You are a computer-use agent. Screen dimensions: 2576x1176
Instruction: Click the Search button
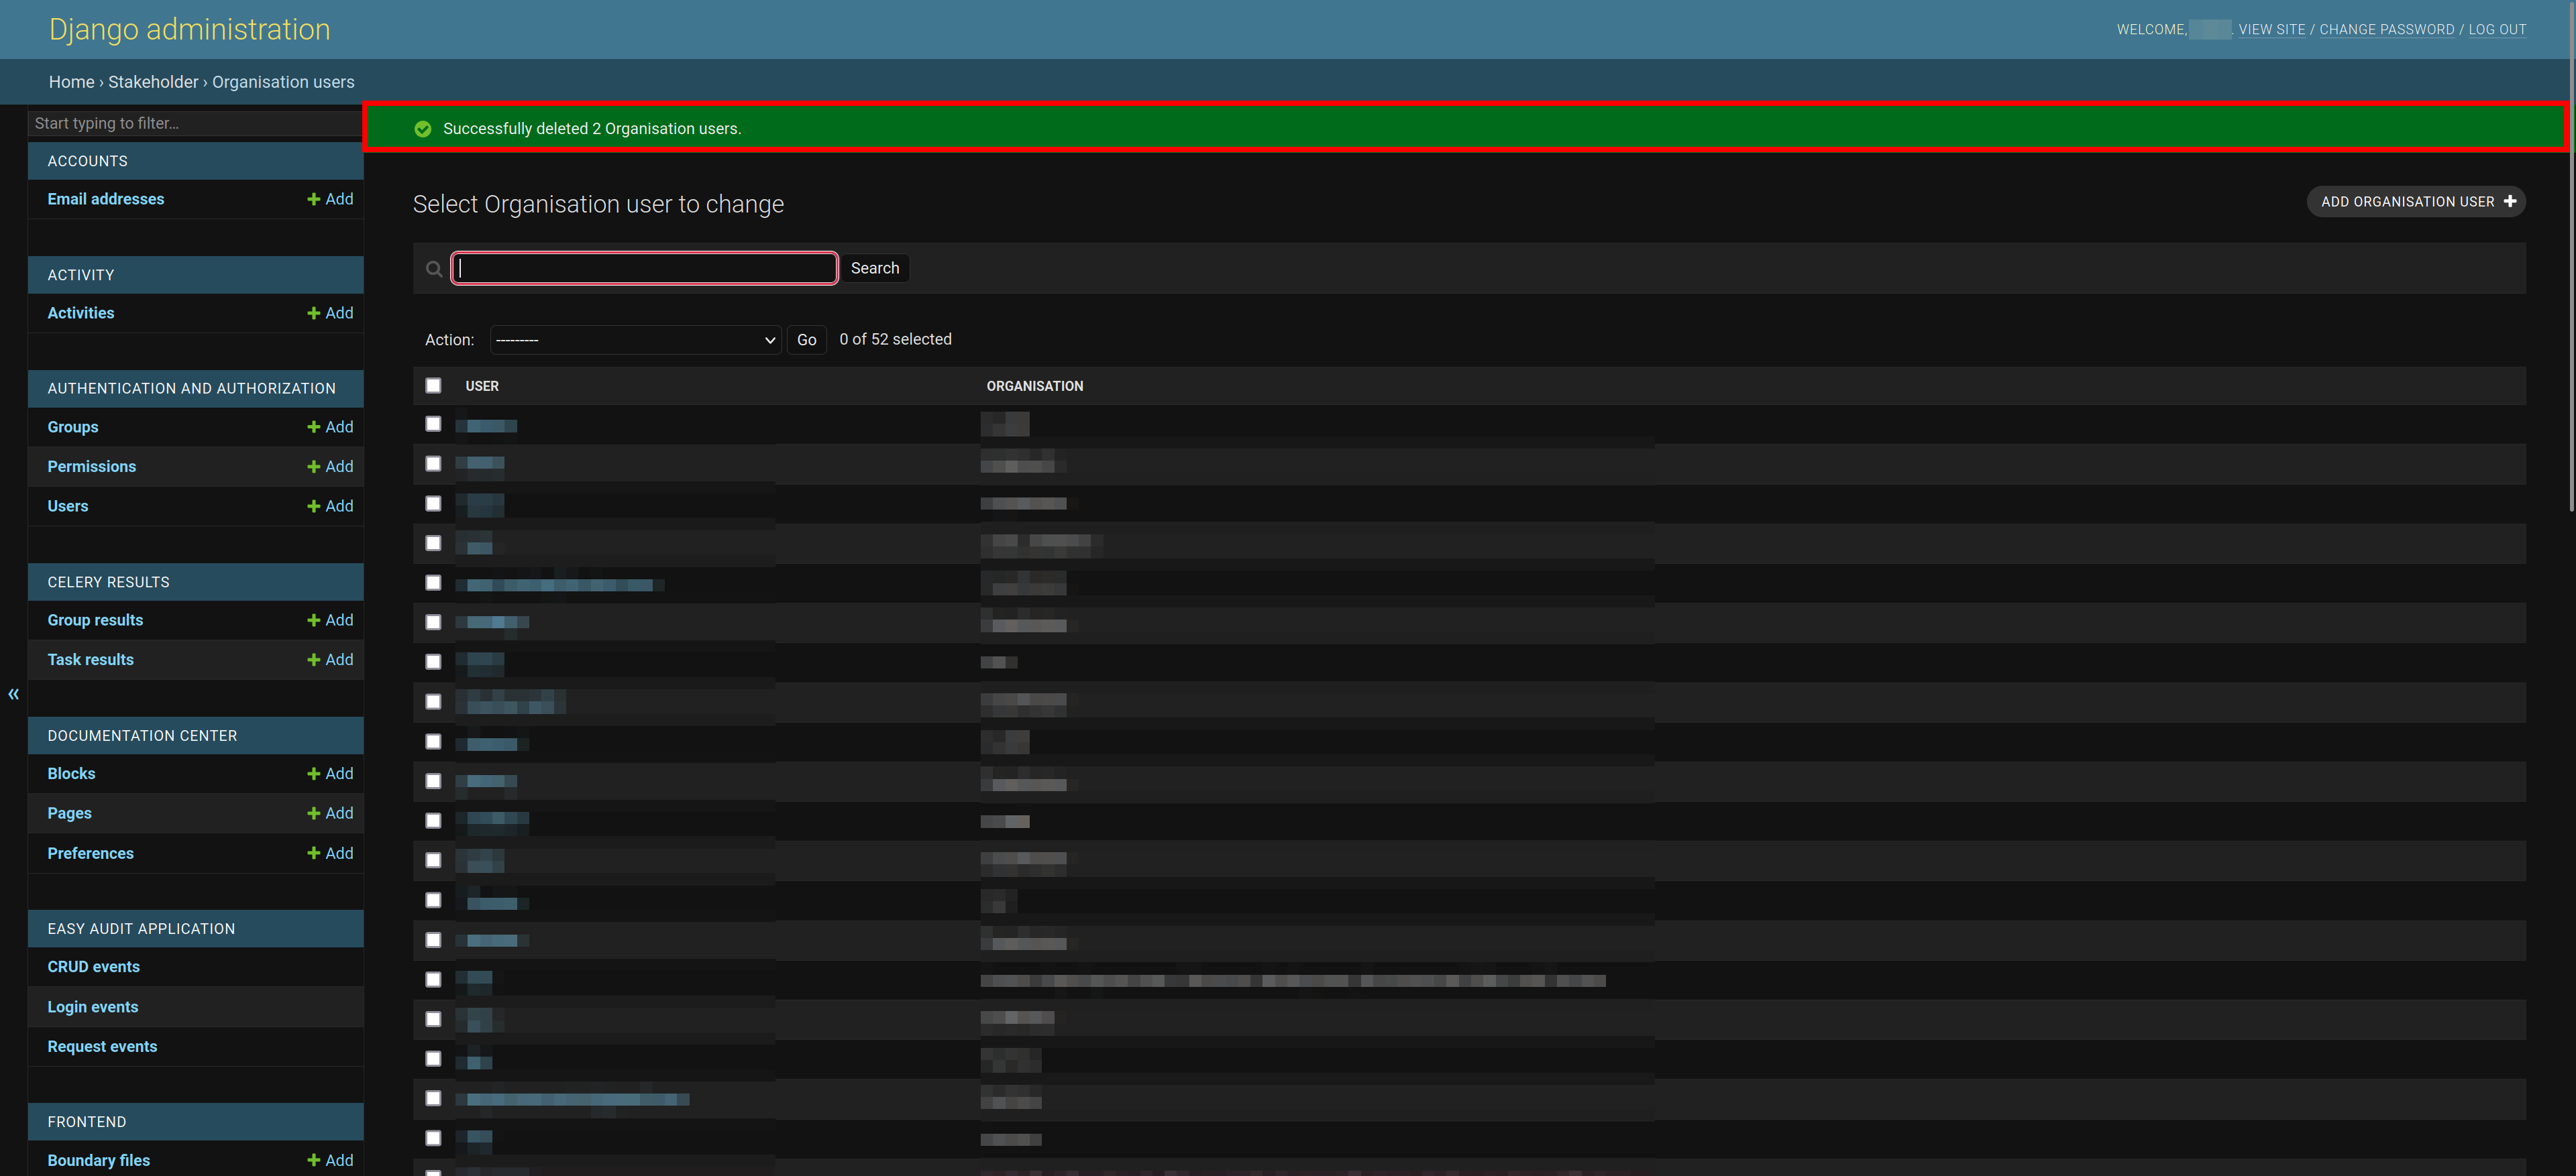pyautogui.click(x=874, y=266)
